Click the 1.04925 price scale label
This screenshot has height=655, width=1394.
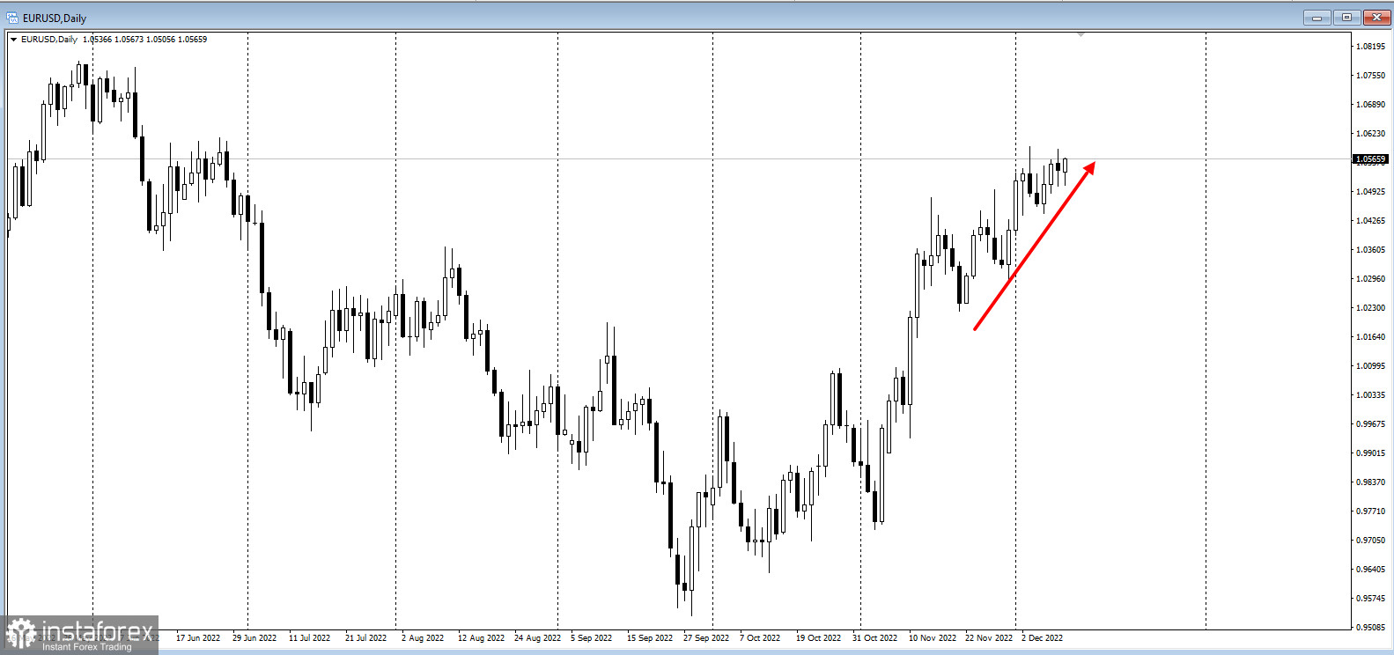1370,192
